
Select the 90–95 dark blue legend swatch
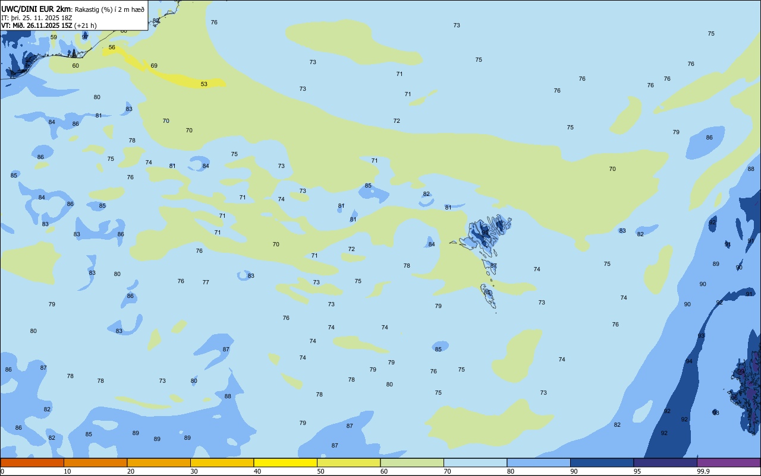click(602, 462)
